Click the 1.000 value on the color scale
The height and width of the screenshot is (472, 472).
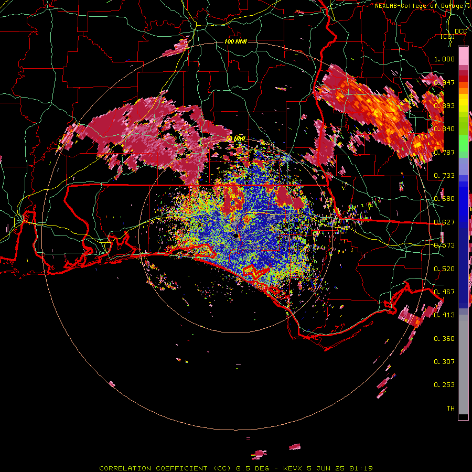pyautogui.click(x=444, y=59)
